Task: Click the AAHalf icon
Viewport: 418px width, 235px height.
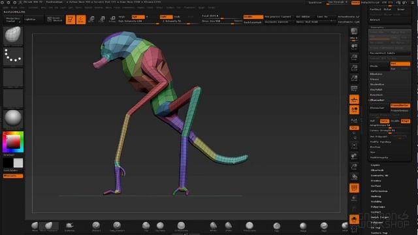Action: coord(354,78)
